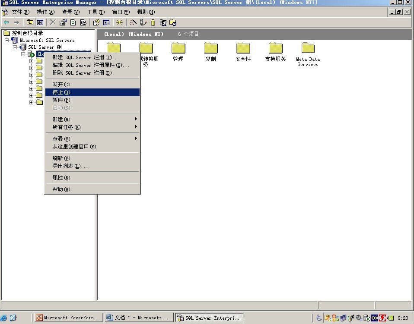
Task: Go up one level via toolbar icon
Action: [30, 23]
